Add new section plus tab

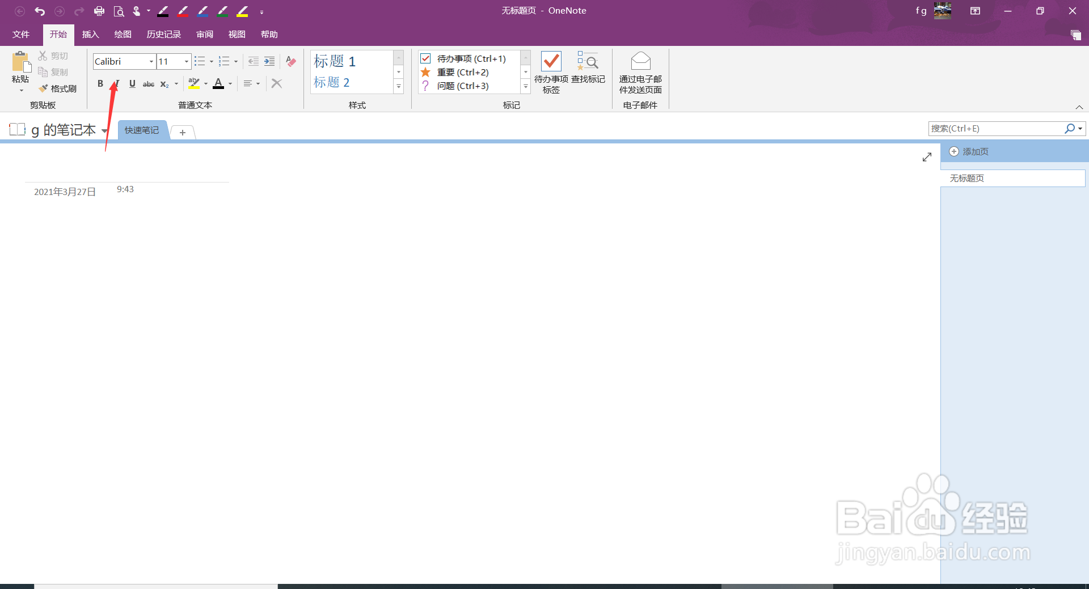[x=183, y=133]
